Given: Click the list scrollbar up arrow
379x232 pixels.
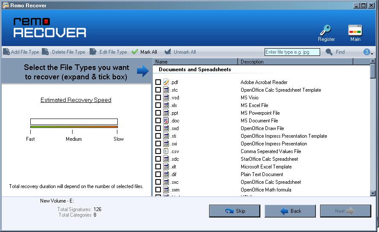Looking at the screenshot, I should click(x=373, y=61).
